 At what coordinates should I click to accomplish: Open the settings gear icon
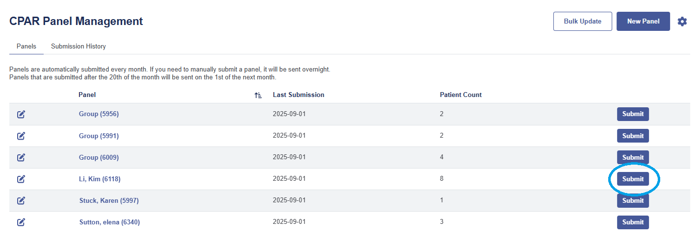coord(682,22)
